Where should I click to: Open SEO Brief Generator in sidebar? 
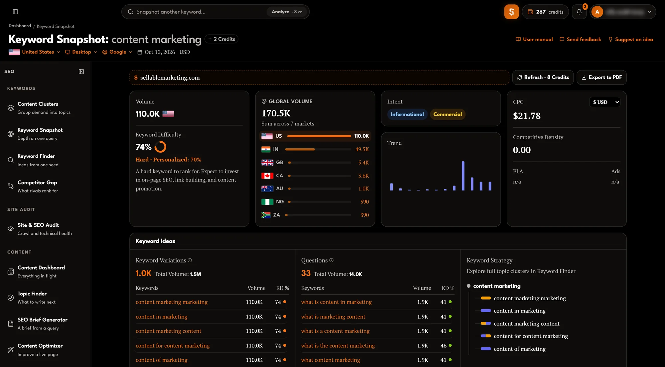[x=46, y=324]
